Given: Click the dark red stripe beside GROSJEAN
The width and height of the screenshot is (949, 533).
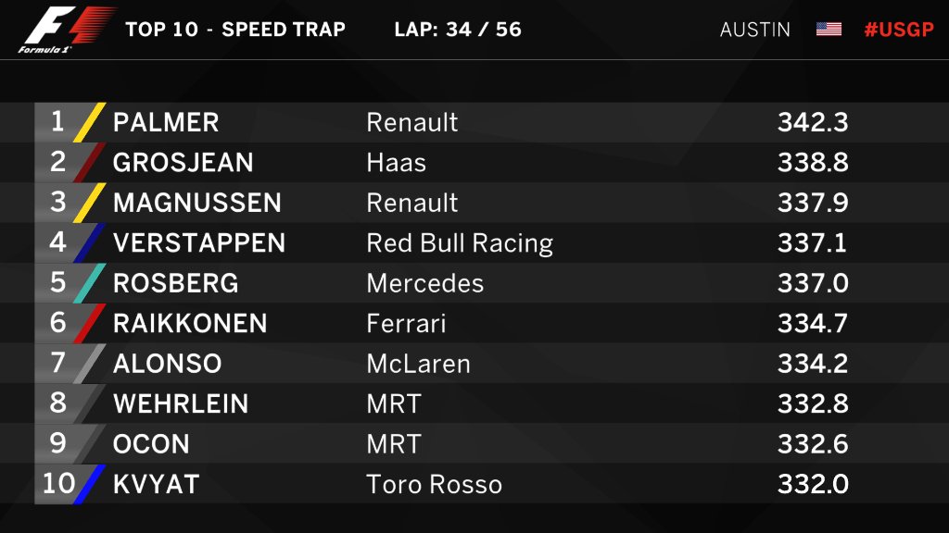Looking at the screenshot, I should point(90,163).
